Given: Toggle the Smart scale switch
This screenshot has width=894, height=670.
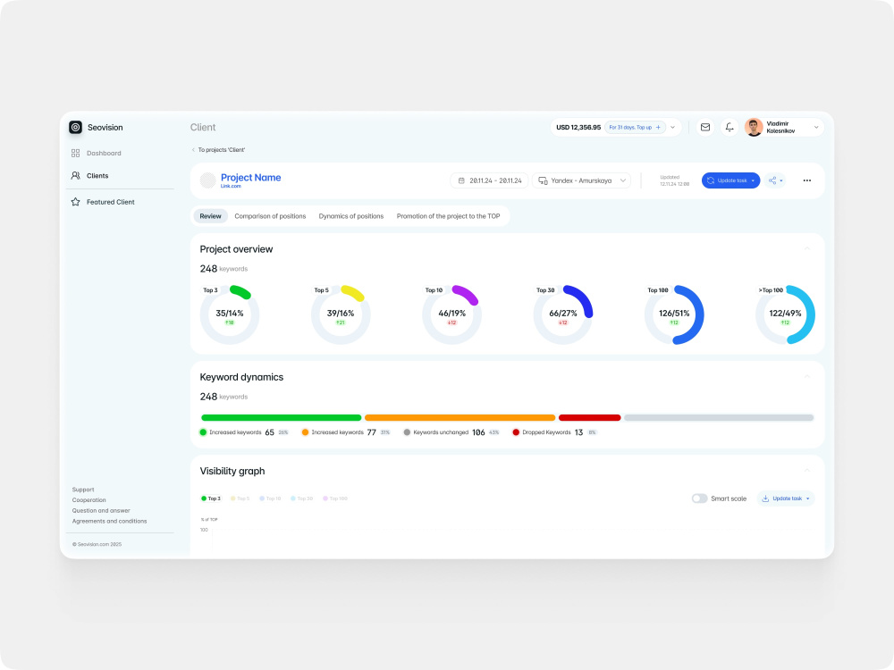Looking at the screenshot, I should (699, 498).
